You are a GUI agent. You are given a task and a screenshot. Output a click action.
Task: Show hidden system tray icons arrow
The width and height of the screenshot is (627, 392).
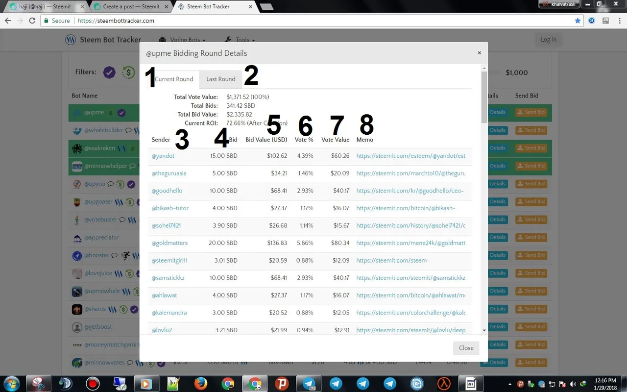tap(510, 384)
